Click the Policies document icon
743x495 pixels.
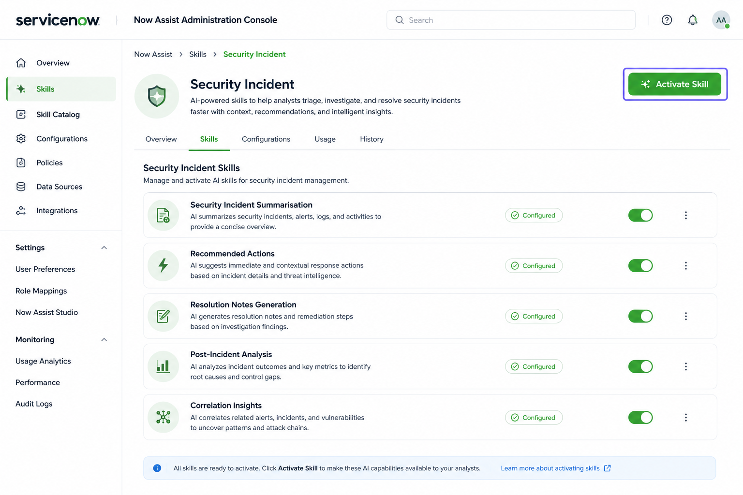21,163
